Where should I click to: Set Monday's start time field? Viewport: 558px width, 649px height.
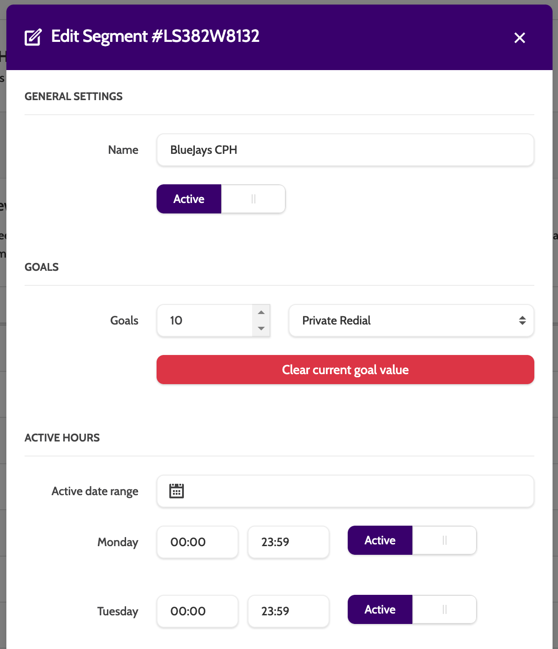click(197, 542)
